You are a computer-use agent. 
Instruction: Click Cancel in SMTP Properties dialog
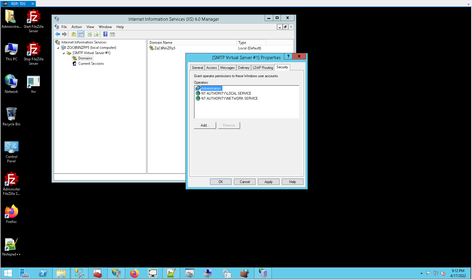[x=245, y=182]
